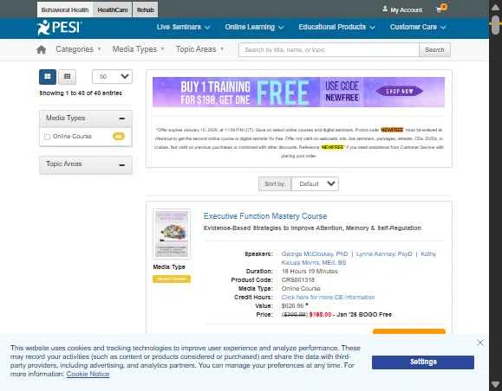
Task: Click the Buy 1 Training Free banner
Action: point(298,92)
